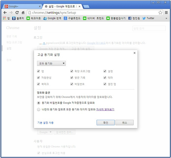
Task: Click Google 계정 연결 해제 button
Action: [53, 49]
